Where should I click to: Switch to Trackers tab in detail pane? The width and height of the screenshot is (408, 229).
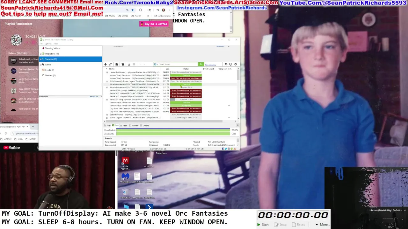134,126
